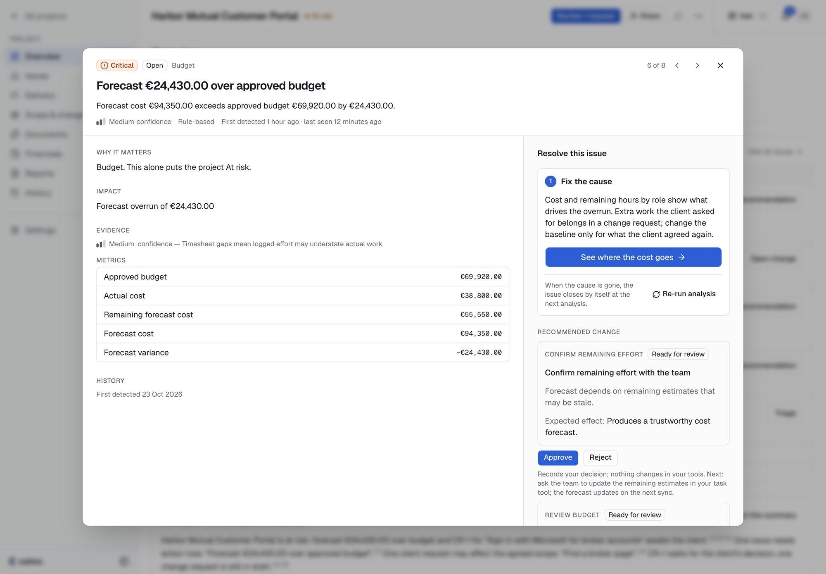Click the Forecast overrun of €24,430.00 impact text

coord(155,206)
